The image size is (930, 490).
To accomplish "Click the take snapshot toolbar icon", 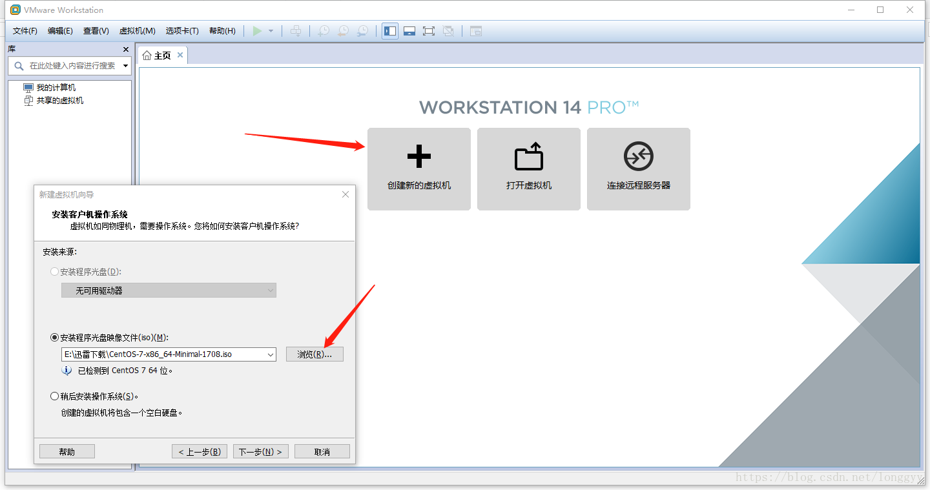I will pyautogui.click(x=324, y=31).
